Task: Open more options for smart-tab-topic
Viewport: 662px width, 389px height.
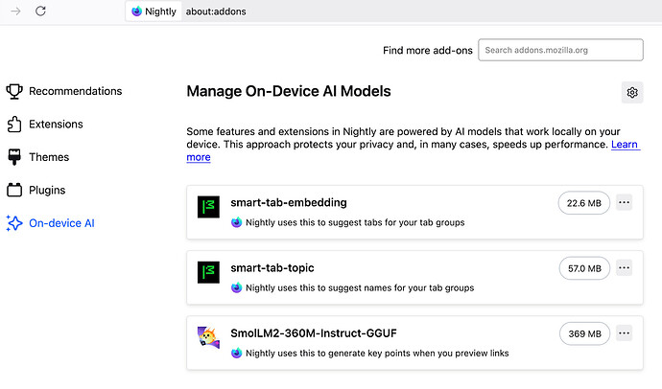Action: coord(624,268)
